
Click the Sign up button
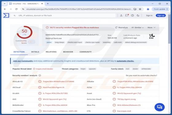tap(161, 16)
